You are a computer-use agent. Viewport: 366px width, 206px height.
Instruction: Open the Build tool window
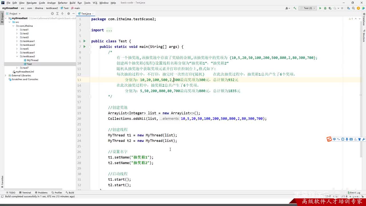70,193
